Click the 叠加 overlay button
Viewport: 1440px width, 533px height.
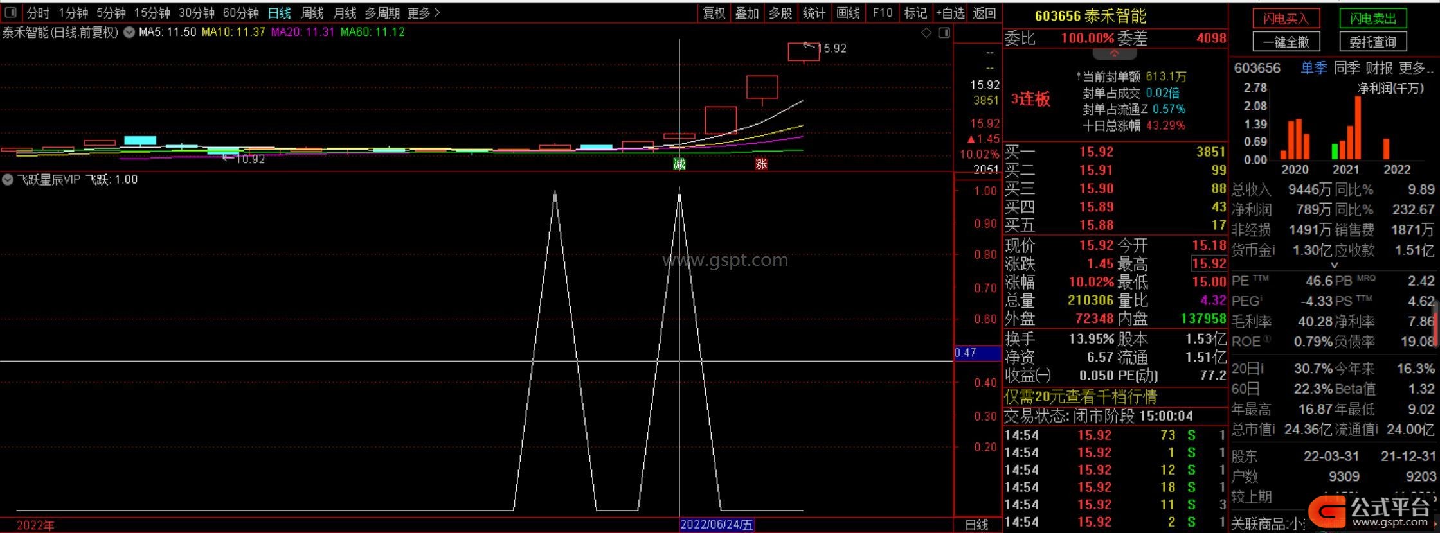tap(747, 13)
